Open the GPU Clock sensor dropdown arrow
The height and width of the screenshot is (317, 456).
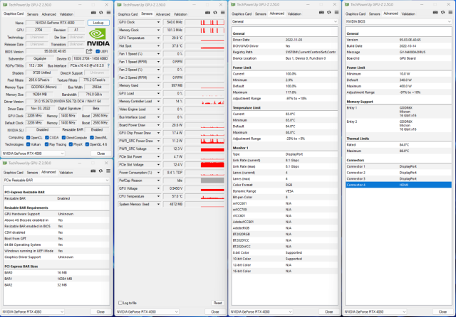tap(158, 22)
